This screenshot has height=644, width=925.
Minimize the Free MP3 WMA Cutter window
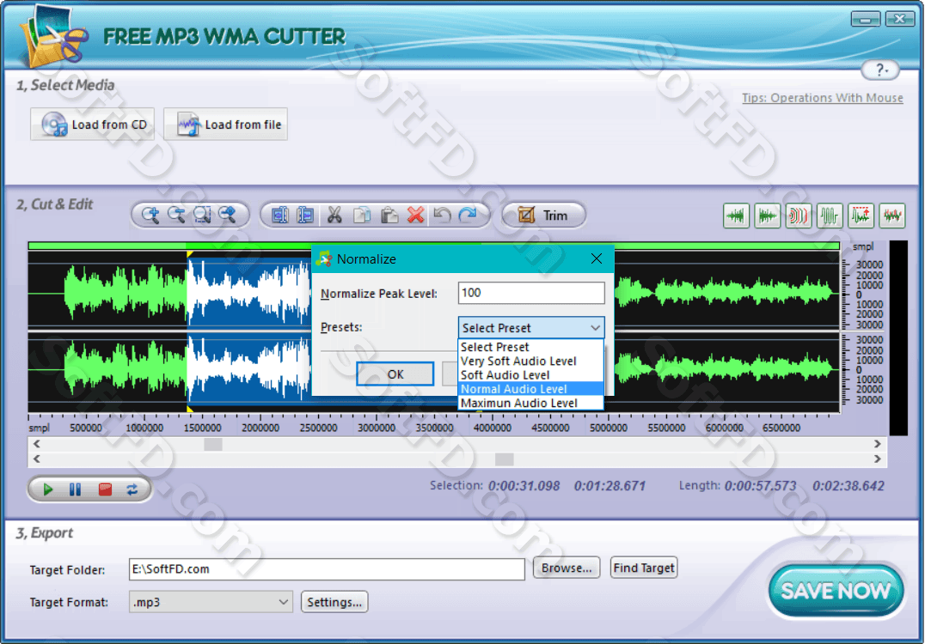pos(866,20)
